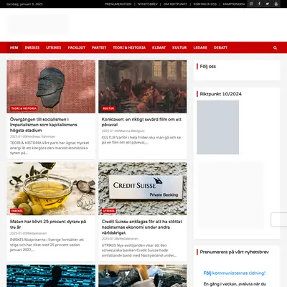Open the Lenin relief article thumbnail

click(51, 87)
